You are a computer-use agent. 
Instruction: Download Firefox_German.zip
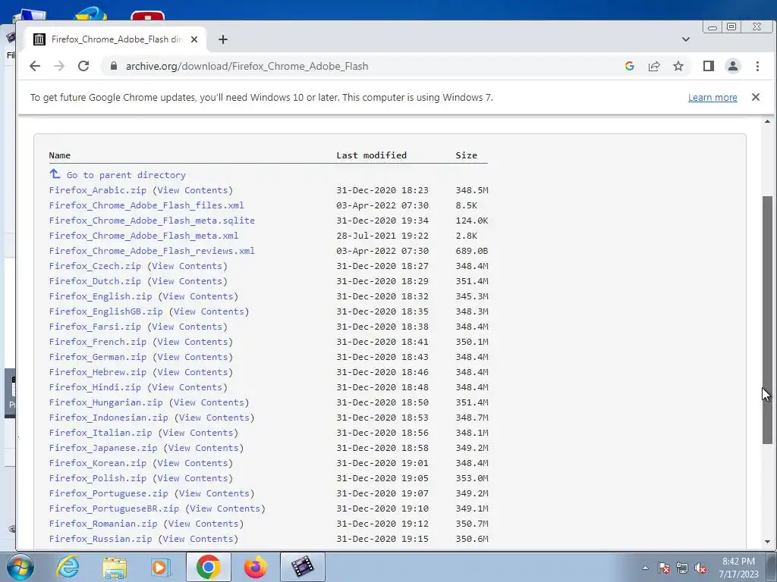pyautogui.click(x=98, y=357)
